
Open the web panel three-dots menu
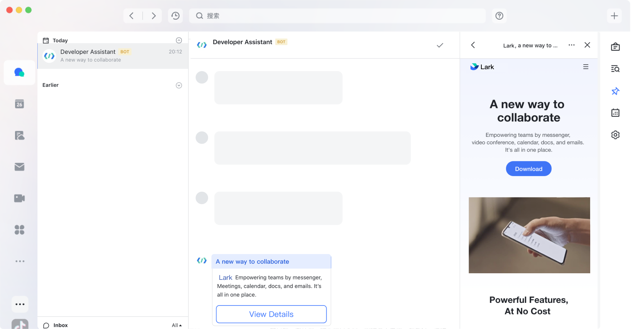[571, 45]
